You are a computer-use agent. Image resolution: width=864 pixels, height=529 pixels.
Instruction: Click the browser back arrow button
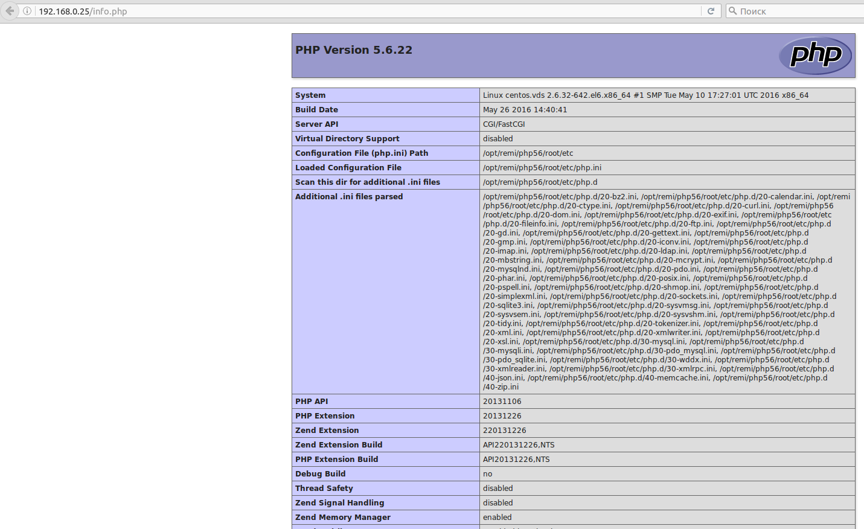tap(9, 11)
